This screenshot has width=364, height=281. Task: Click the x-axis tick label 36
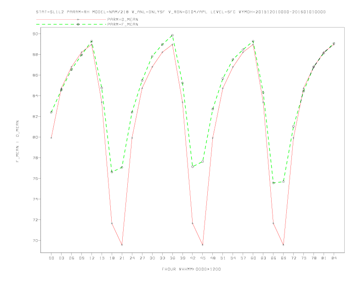[172, 258]
